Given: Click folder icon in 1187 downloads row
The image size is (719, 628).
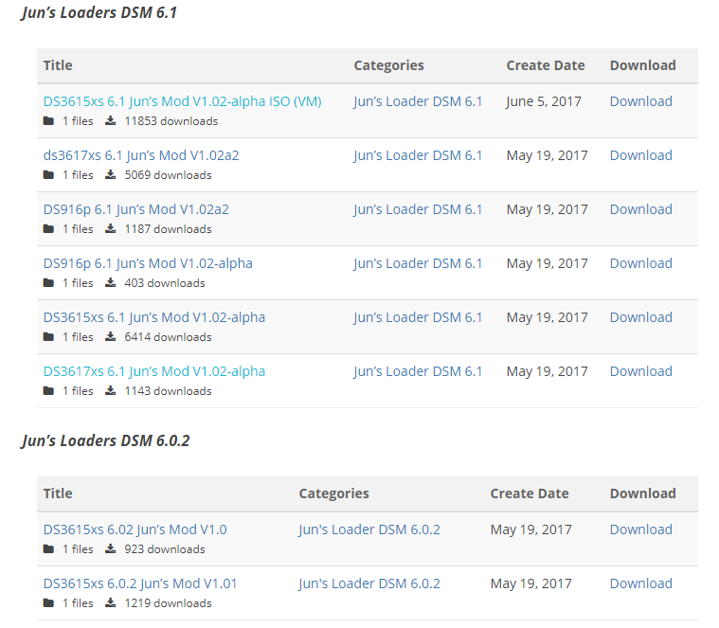Looking at the screenshot, I should (x=48, y=229).
